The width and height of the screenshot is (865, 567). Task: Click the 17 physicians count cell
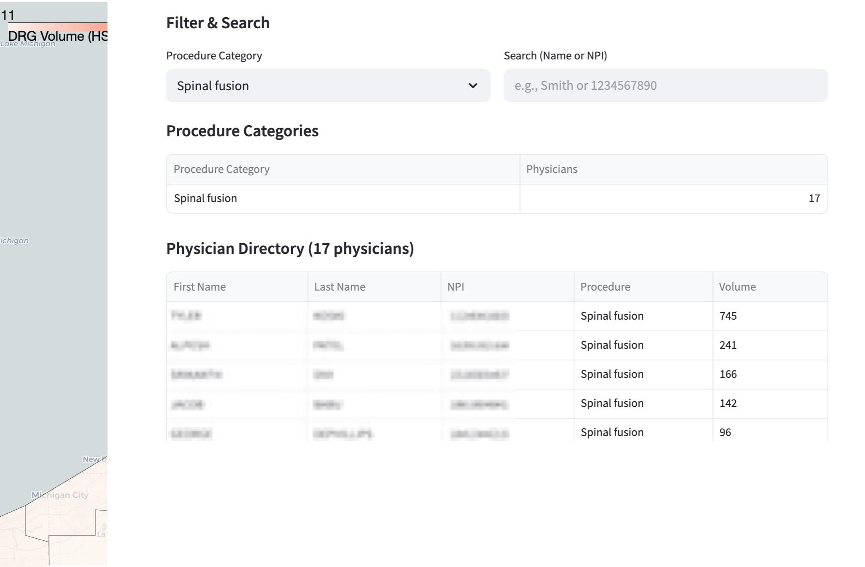(x=813, y=198)
